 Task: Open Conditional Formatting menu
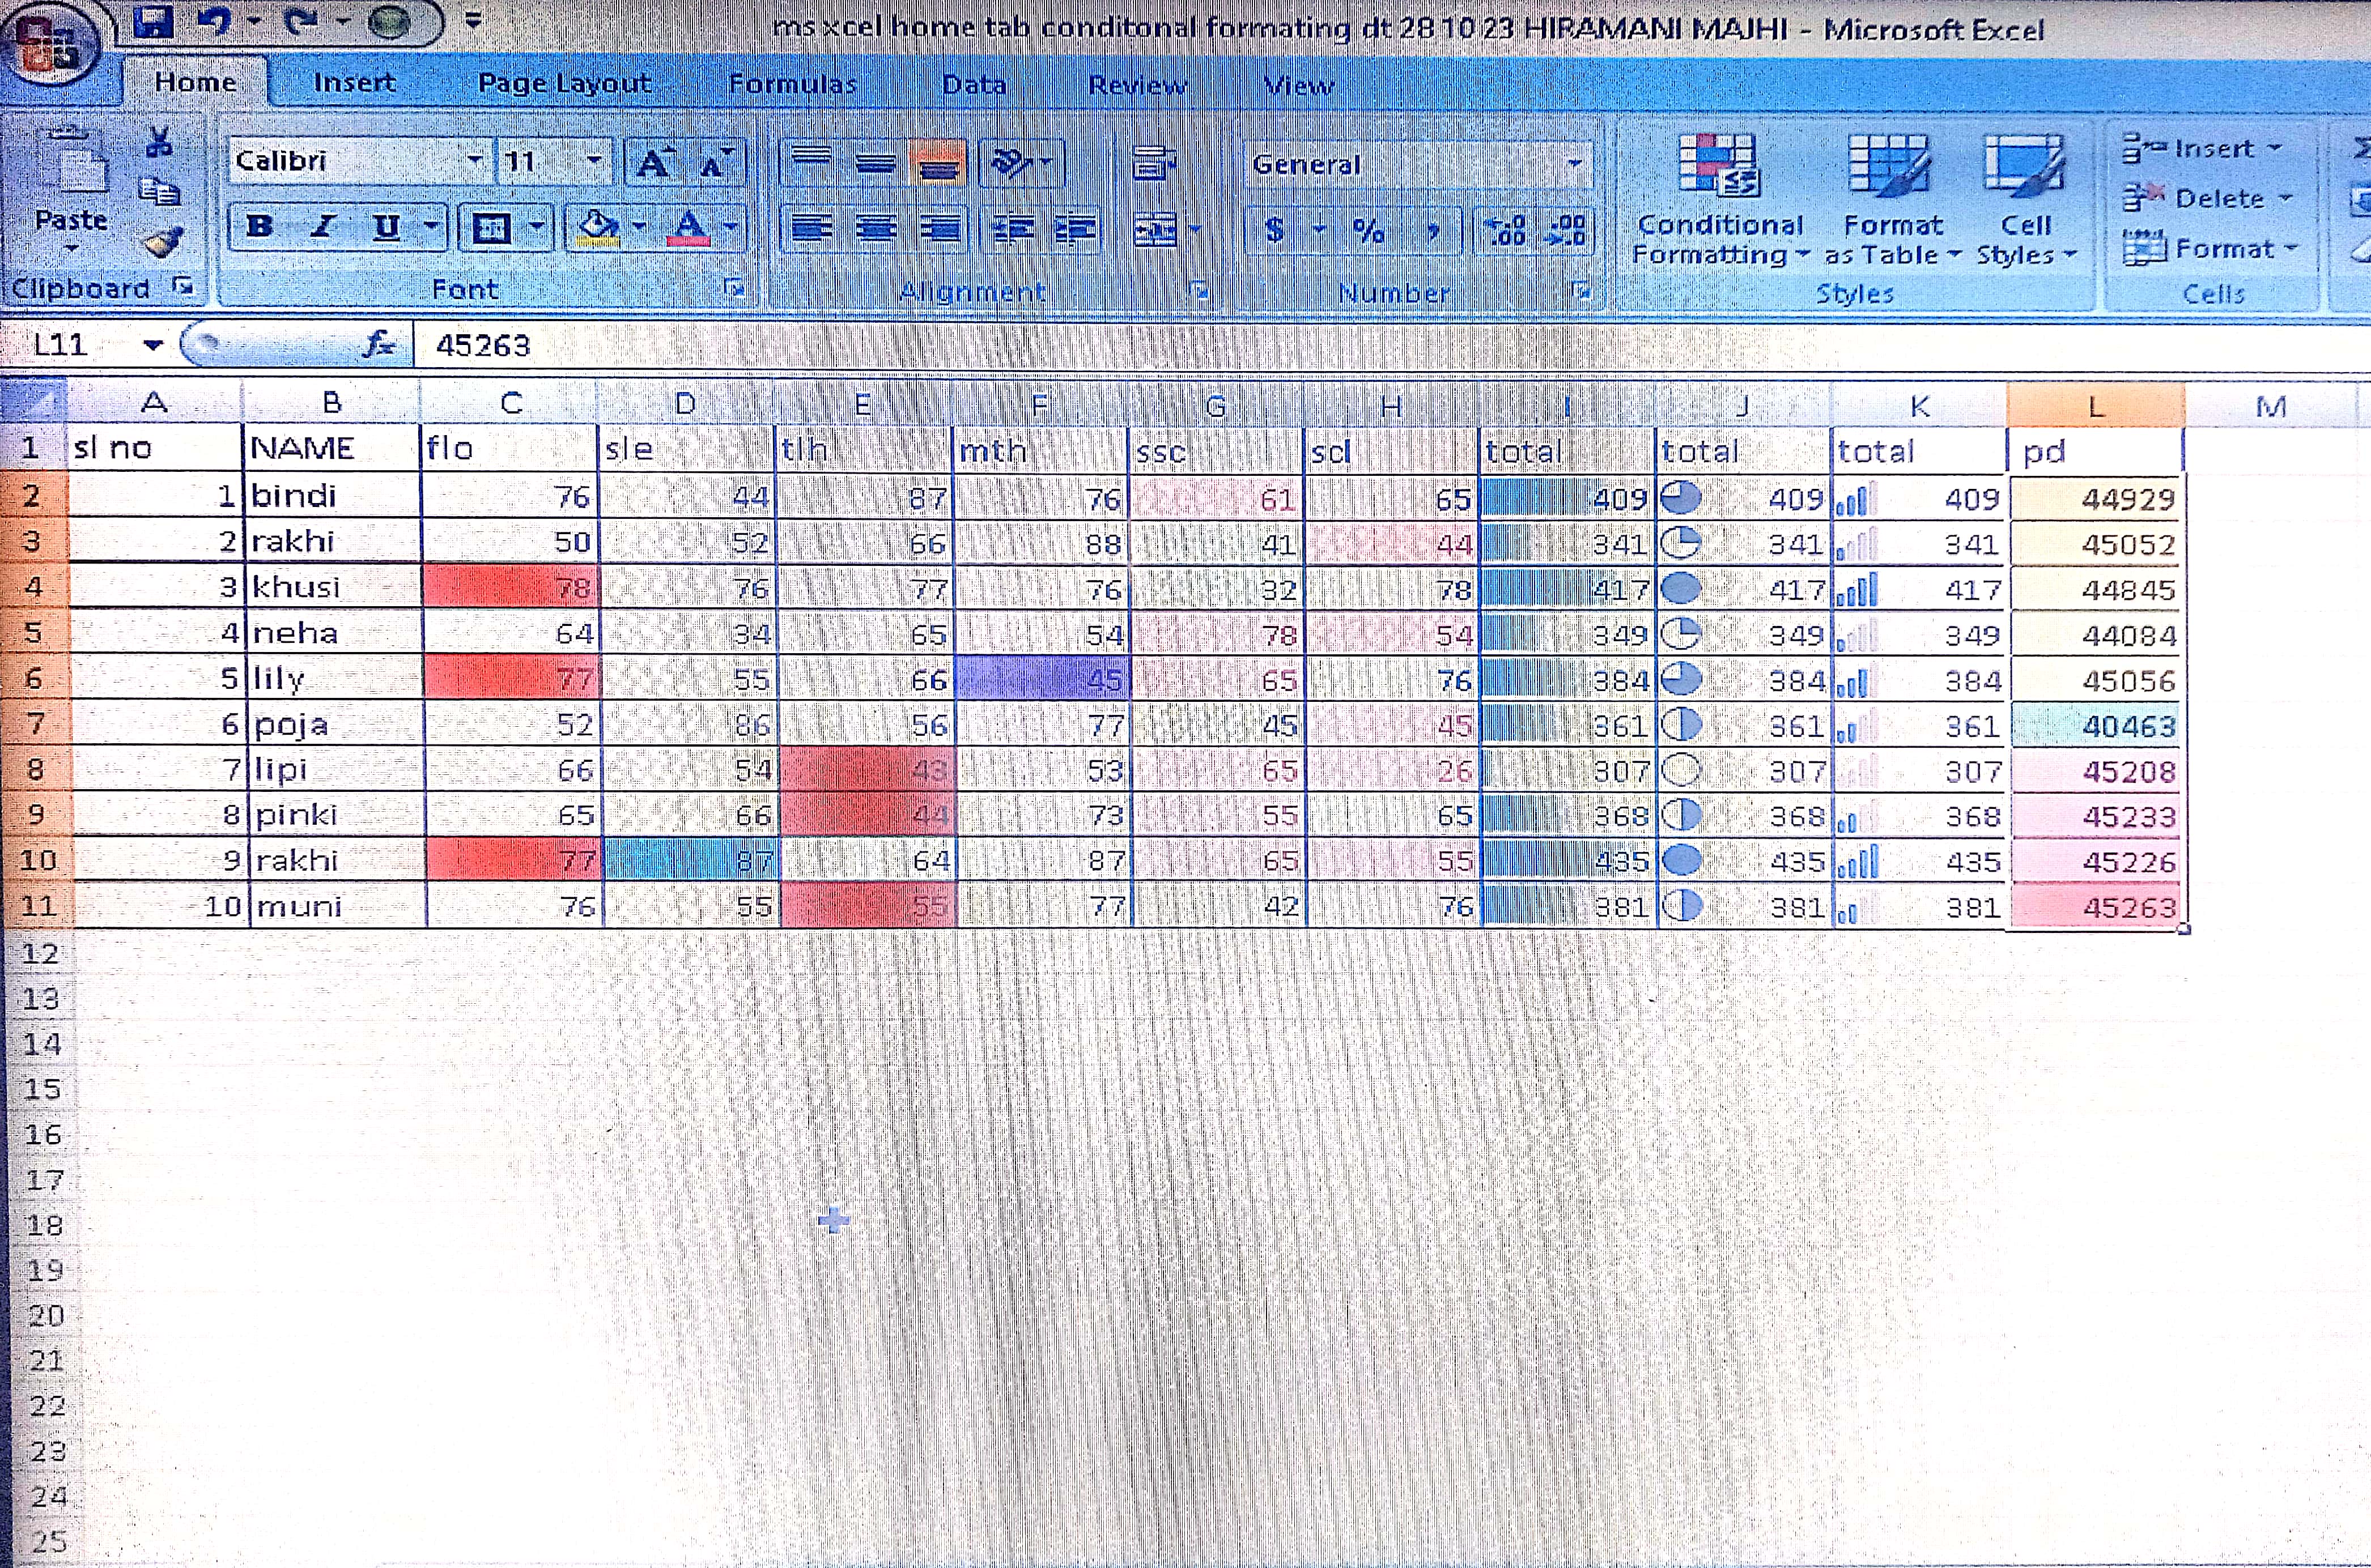(1719, 200)
